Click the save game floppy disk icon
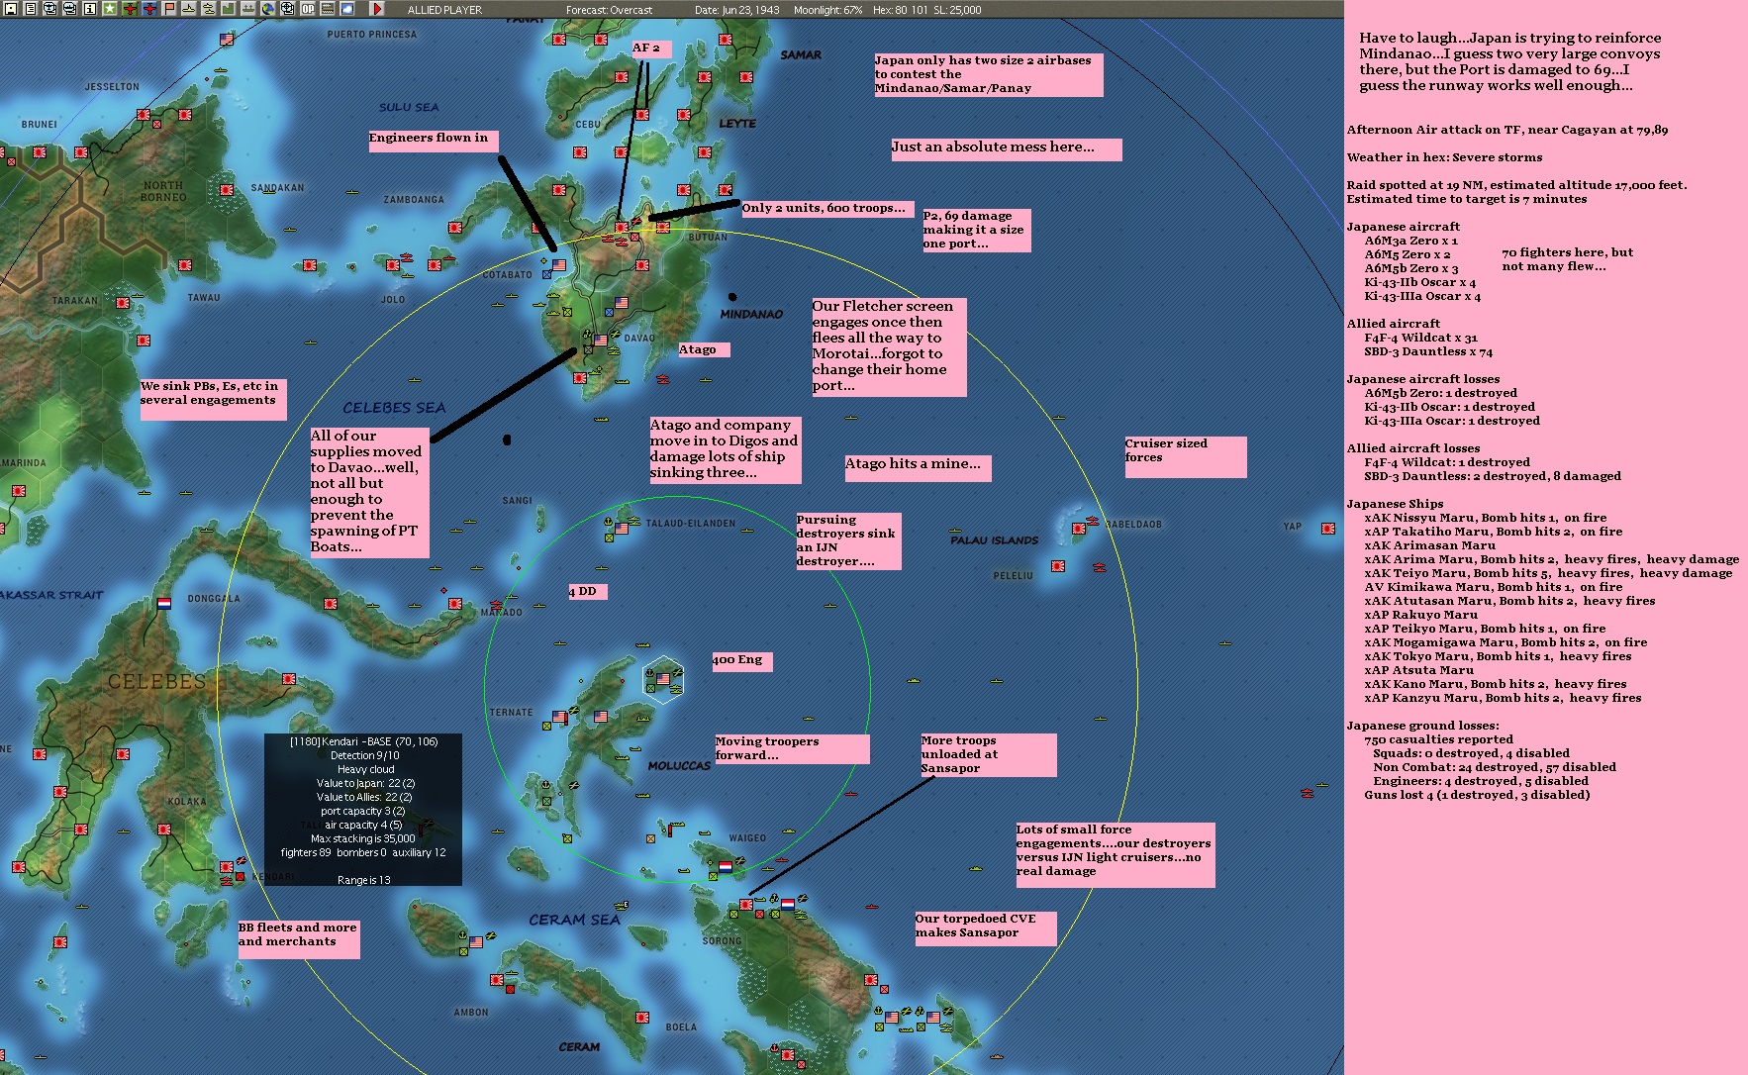 (11, 9)
